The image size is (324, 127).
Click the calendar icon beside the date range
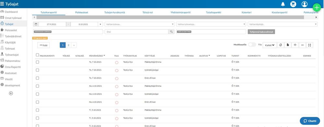pyautogui.click(x=36, y=24)
